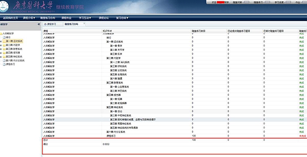
Task: Click folder icon of 第四篇 感觉器
Action: pyautogui.click(x=4, y=53)
